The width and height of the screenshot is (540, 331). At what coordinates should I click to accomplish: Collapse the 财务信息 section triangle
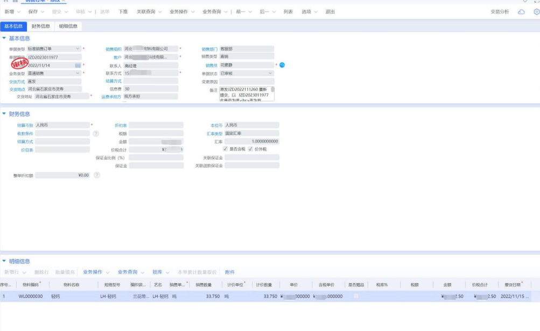(x=4, y=114)
